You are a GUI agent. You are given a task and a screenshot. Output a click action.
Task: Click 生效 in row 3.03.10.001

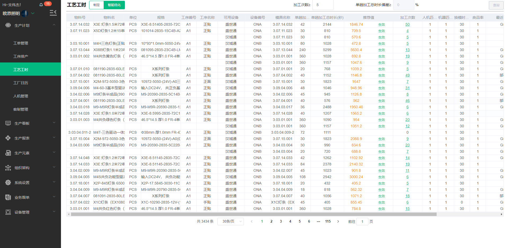click(x=381, y=44)
